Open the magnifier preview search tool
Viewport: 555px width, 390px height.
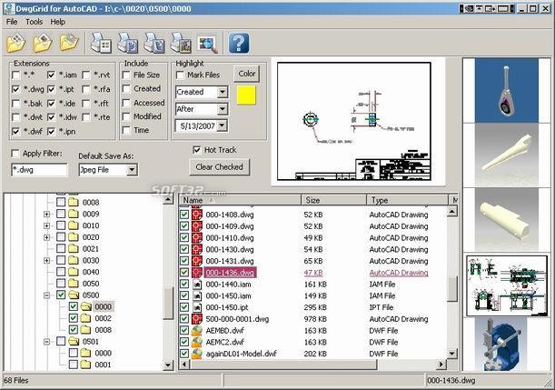click(x=208, y=44)
